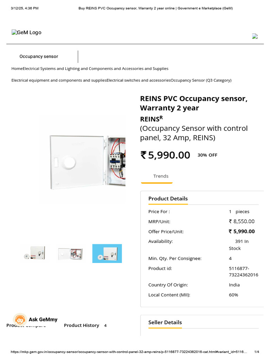
Task: Click the REINS brand name
Action: [150, 119]
